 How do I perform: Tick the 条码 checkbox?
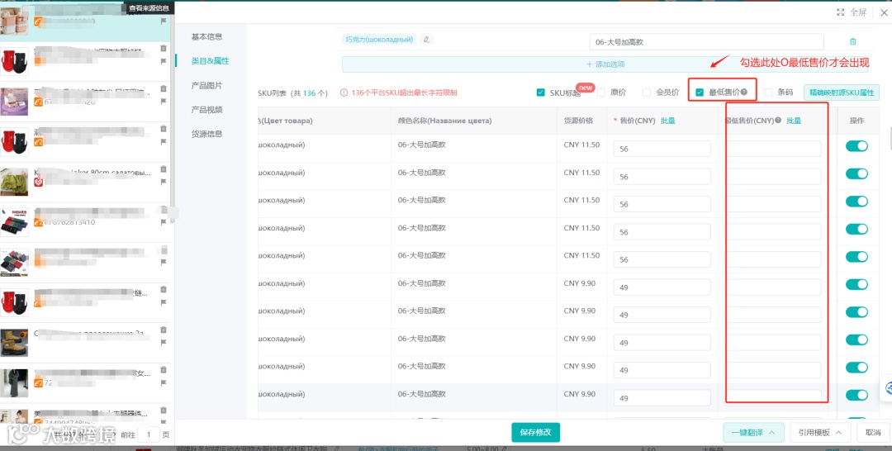pyautogui.click(x=768, y=93)
